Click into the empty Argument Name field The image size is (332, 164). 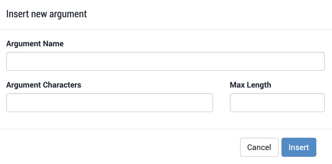[165, 61]
